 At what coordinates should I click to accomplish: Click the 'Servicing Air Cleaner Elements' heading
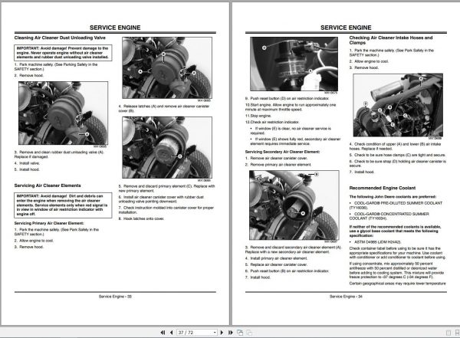click(48, 185)
